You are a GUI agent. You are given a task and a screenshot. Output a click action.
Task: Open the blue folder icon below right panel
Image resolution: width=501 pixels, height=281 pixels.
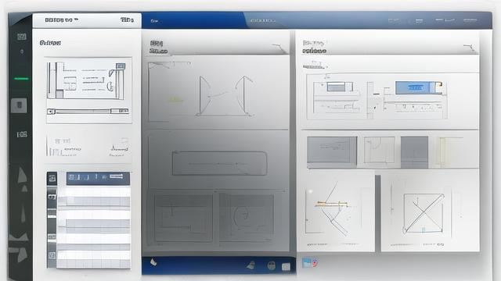tap(307, 262)
